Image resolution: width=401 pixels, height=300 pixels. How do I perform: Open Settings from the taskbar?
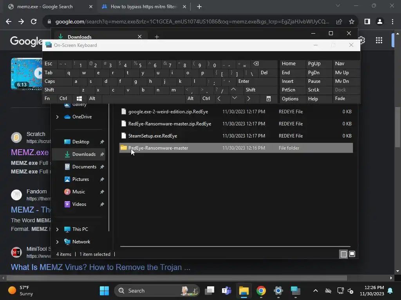[x=278, y=291]
